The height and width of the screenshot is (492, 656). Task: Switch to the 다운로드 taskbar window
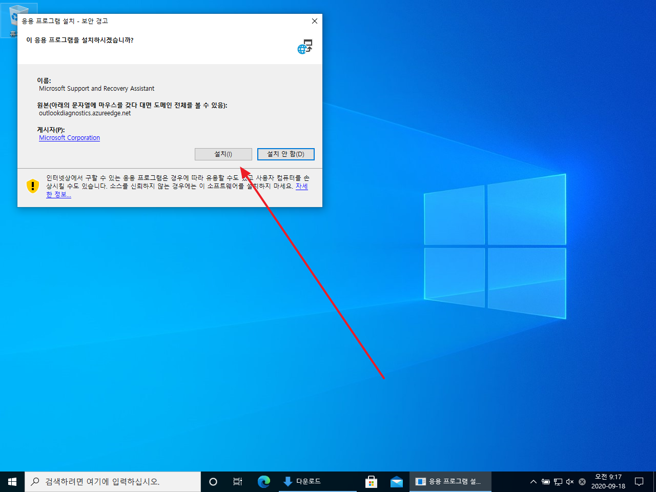[x=318, y=482]
